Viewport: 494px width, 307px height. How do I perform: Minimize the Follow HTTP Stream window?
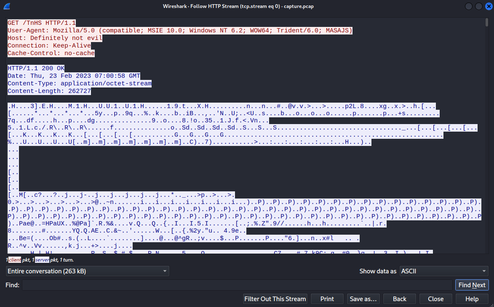[469, 6]
